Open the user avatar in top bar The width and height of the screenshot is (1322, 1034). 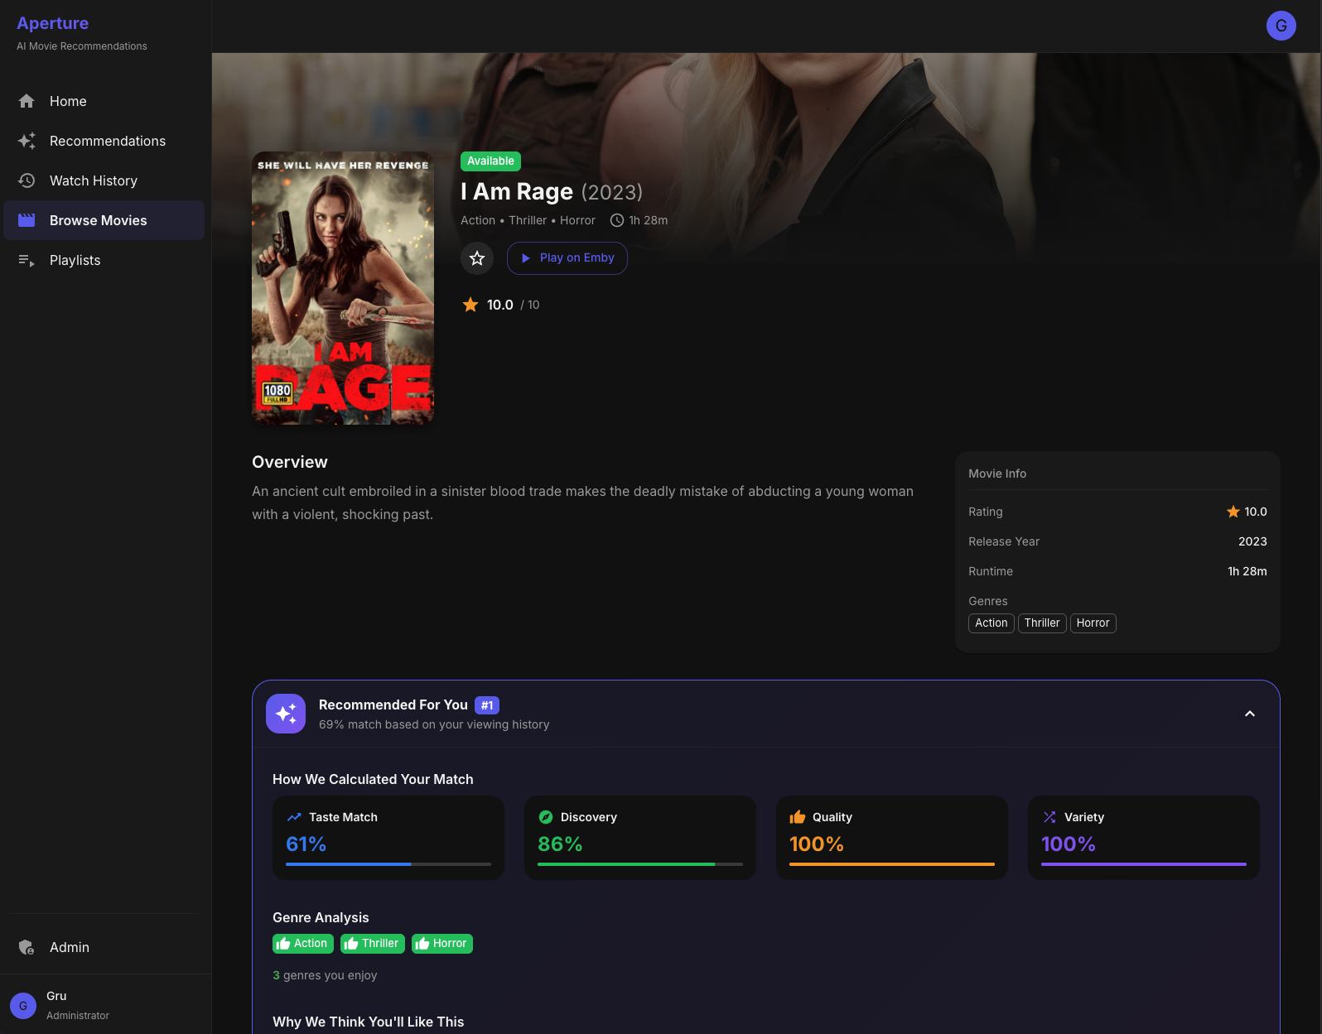coord(1281,26)
